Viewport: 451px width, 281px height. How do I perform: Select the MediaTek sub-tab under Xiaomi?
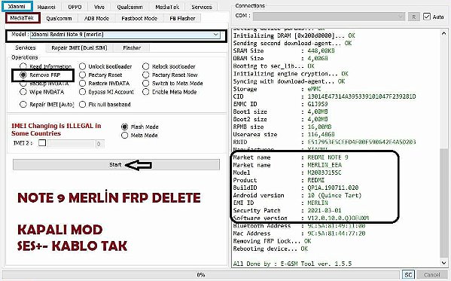(x=23, y=18)
